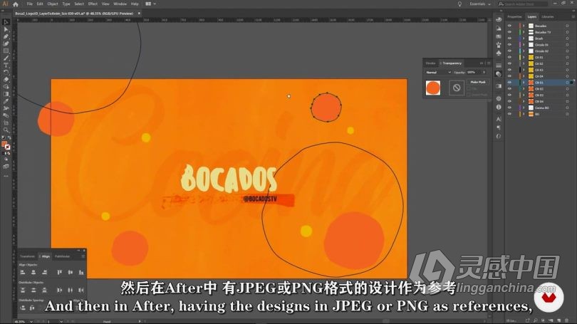The image size is (577, 324).
Task: Open the Object menu
Action: pyautogui.click(x=53, y=4)
